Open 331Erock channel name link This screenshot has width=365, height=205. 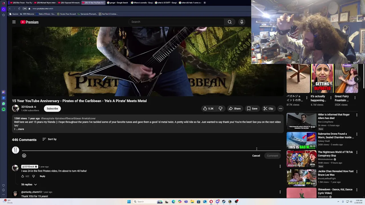tap(27, 107)
